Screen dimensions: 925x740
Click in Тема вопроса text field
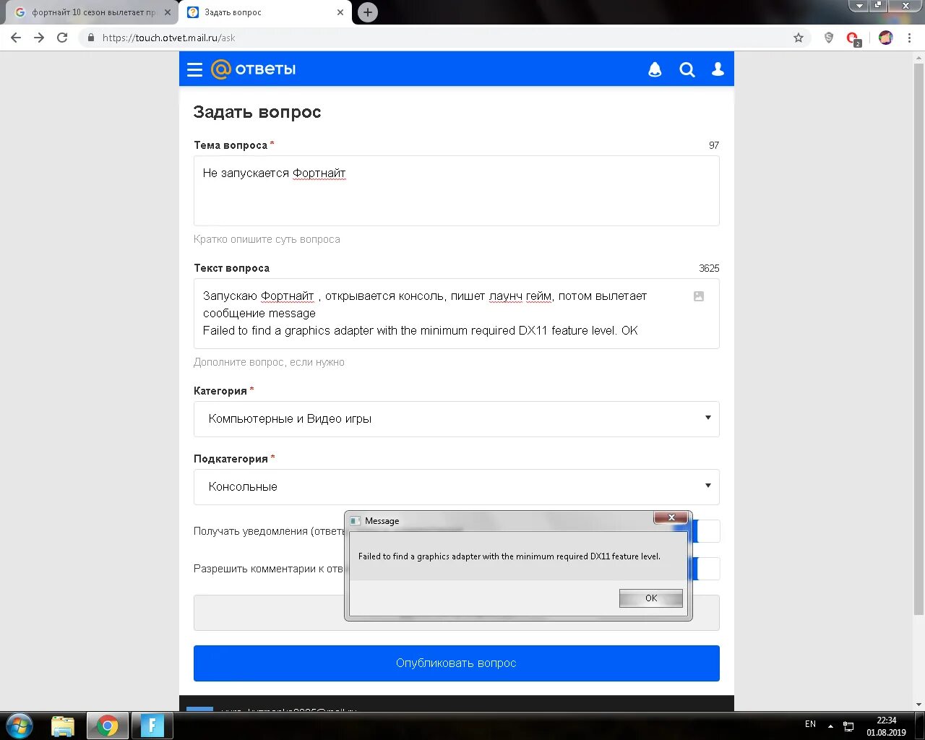pyautogui.click(x=457, y=191)
